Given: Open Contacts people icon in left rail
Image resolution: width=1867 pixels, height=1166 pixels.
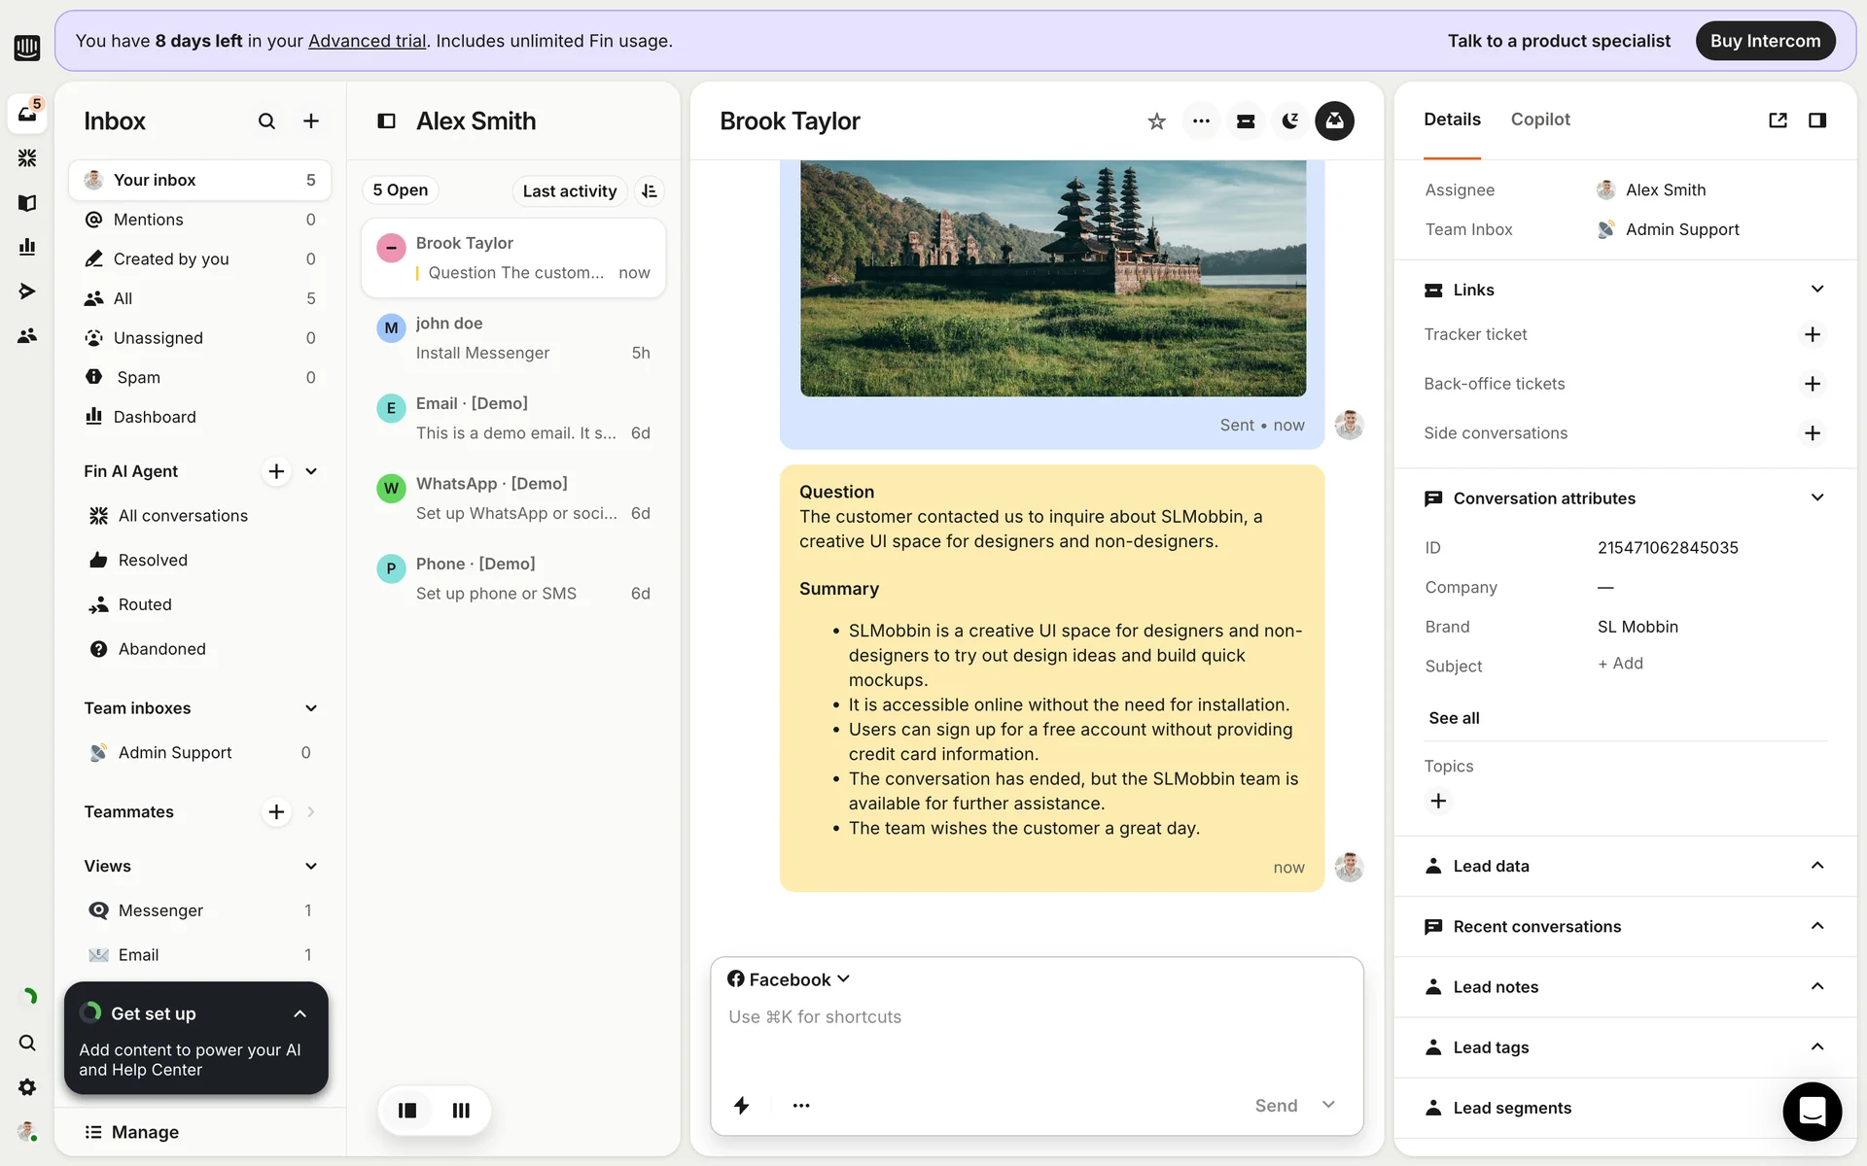Looking at the screenshot, I should pos(27,335).
